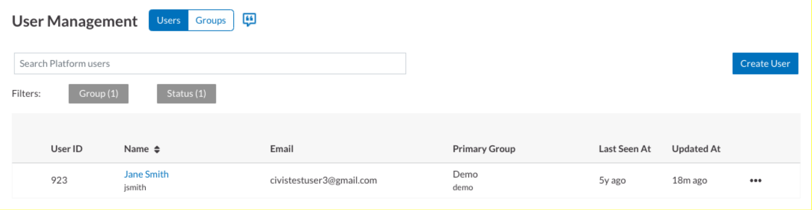Click the Primary Group column header
Image resolution: width=812 pixels, height=210 pixels.
coord(484,149)
